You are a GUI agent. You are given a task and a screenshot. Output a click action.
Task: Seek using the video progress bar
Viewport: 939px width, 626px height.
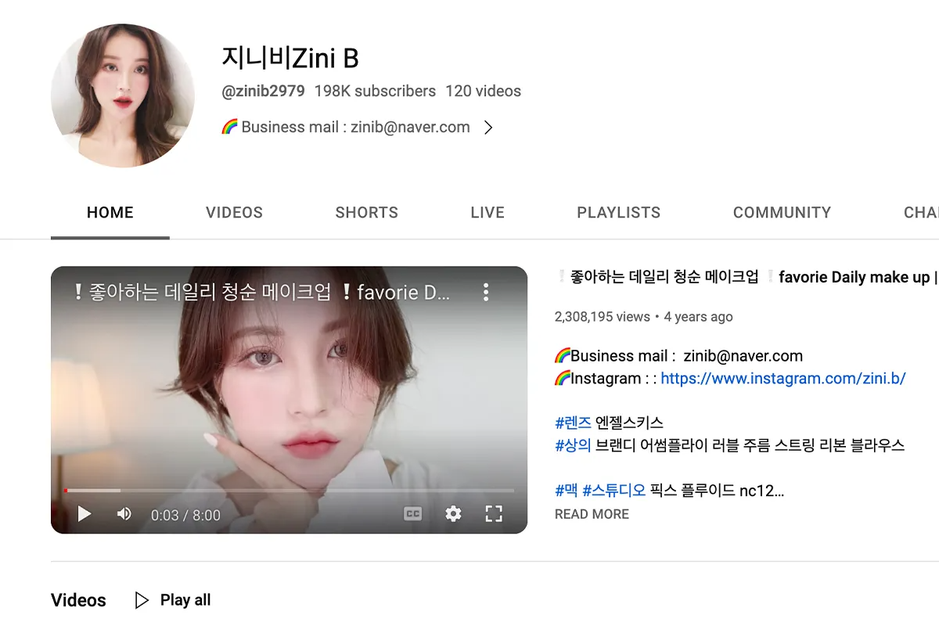pos(290,491)
